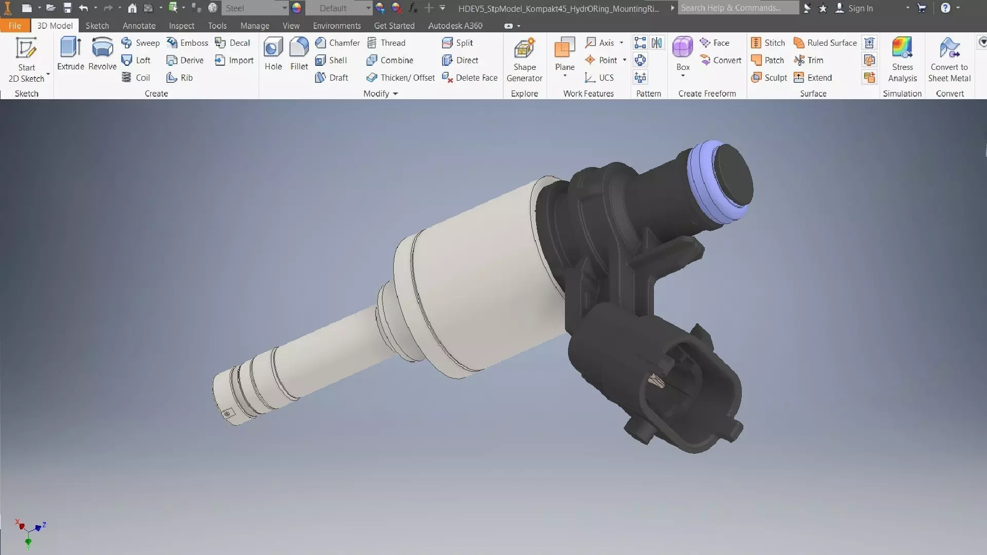
Task: Select the Trim surface tool
Action: point(809,60)
